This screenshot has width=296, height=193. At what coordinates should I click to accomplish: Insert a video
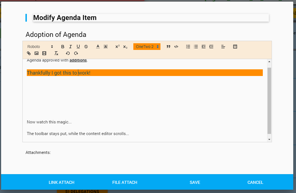(44, 53)
